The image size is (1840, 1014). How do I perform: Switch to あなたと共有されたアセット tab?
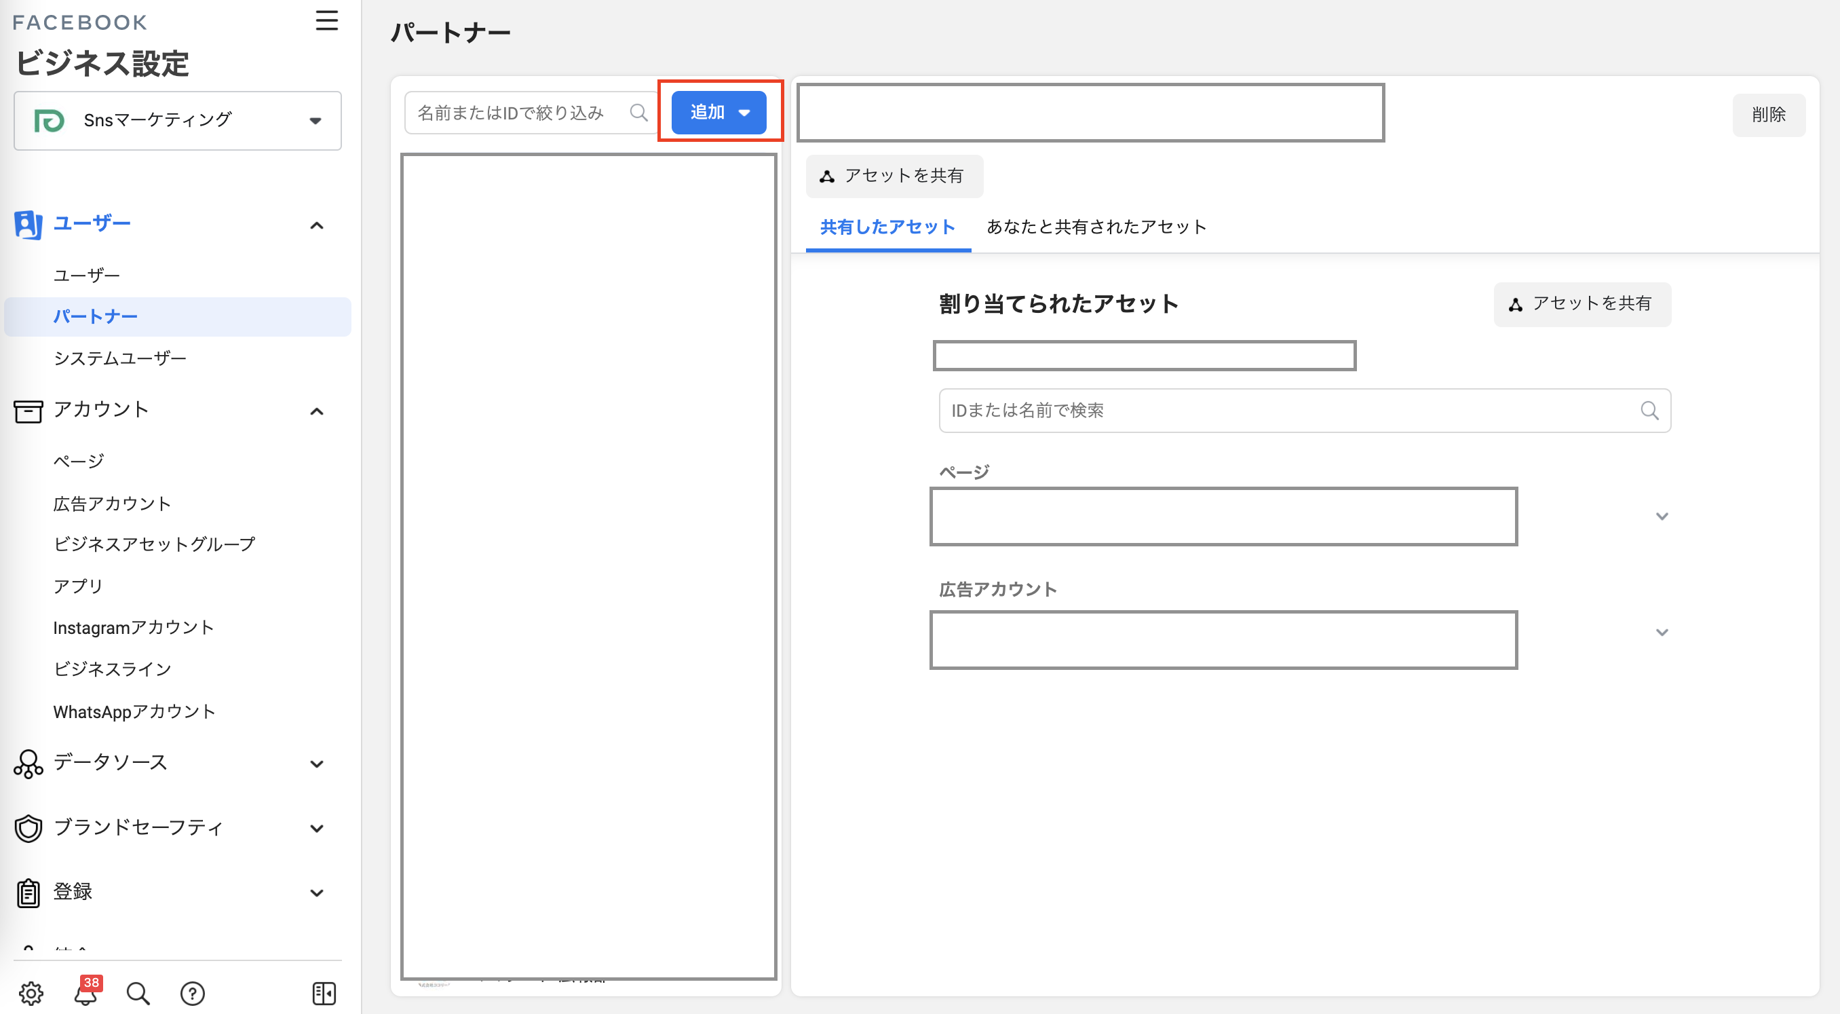[x=1096, y=227]
